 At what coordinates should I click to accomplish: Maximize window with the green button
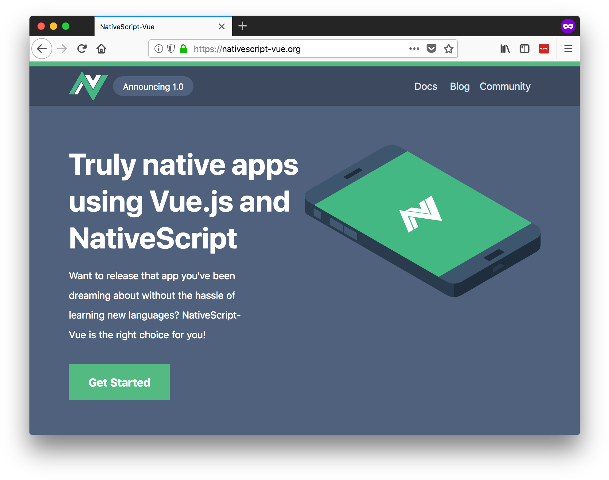pyautogui.click(x=66, y=26)
